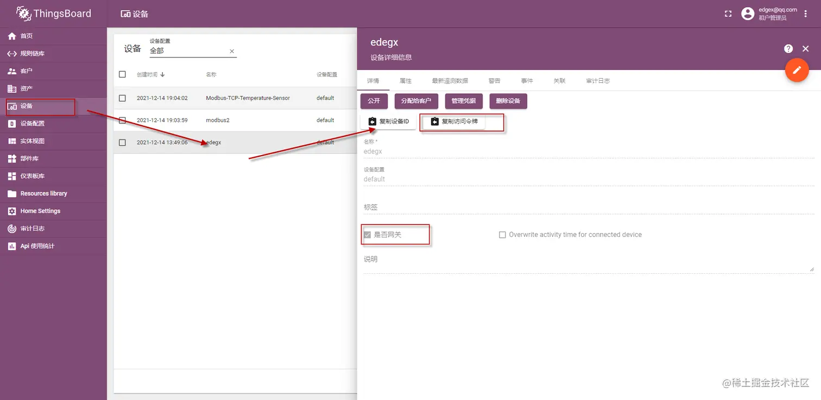Viewport: 821px width, 400px height.
Task: Sort by created time arrow
Action: click(162, 74)
